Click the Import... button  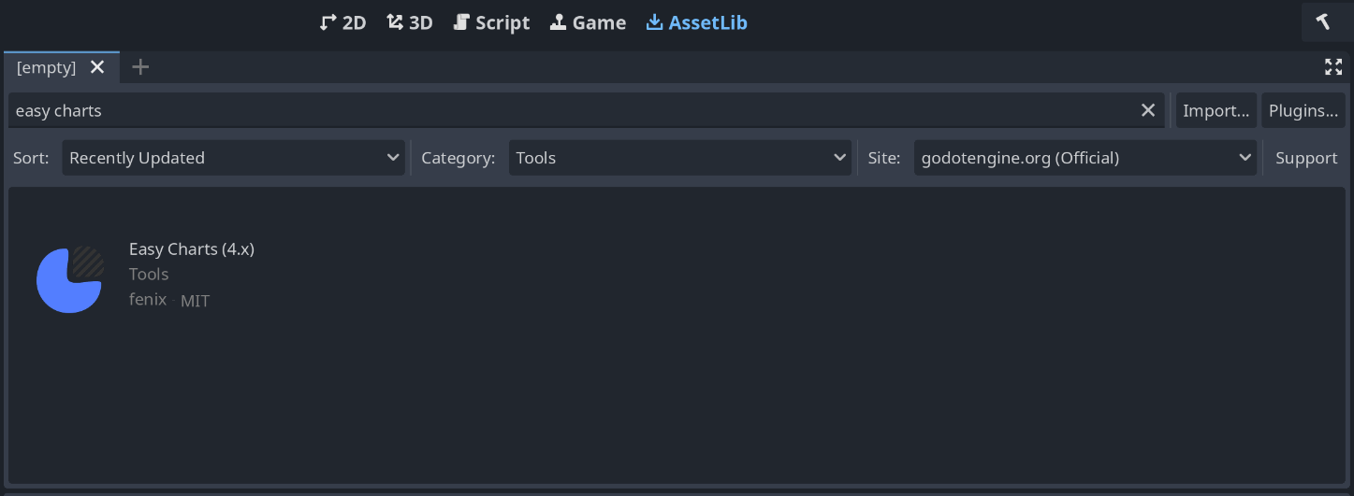point(1216,110)
